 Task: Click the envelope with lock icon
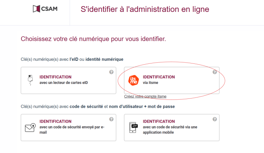30,128
